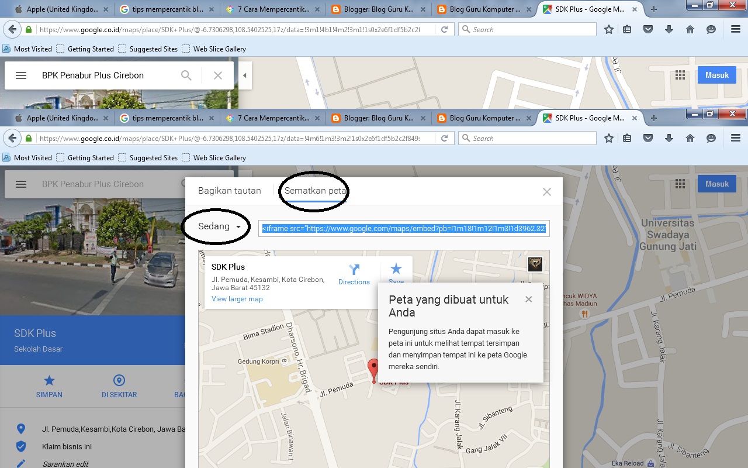The image size is (748, 468).
Task: Click the 'Sarankan edit' option
Action: pos(65,464)
